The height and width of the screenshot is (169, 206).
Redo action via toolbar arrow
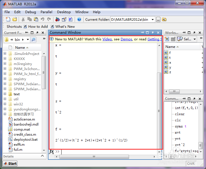tap(49, 19)
